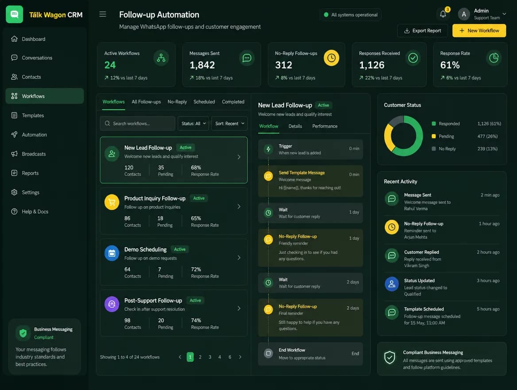This screenshot has height=390, width=517.
Task: Expand the Post-Support Follow-up chevron
Action: coord(239,308)
